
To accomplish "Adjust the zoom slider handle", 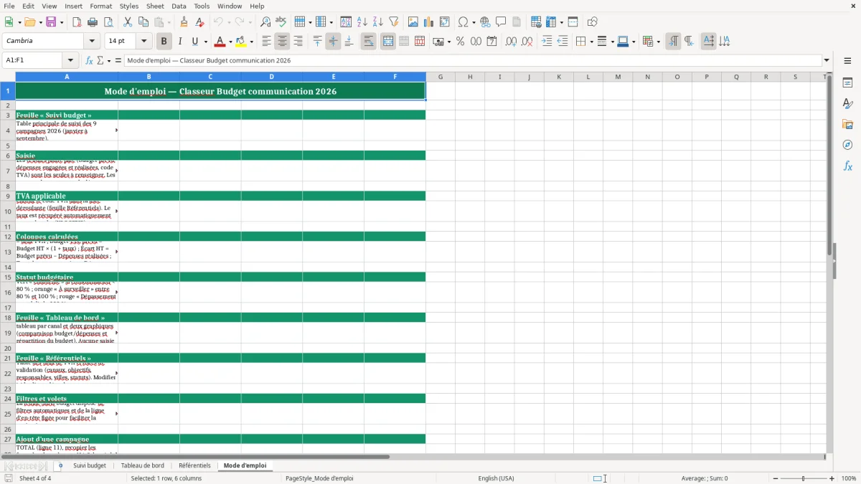I will coord(804,478).
